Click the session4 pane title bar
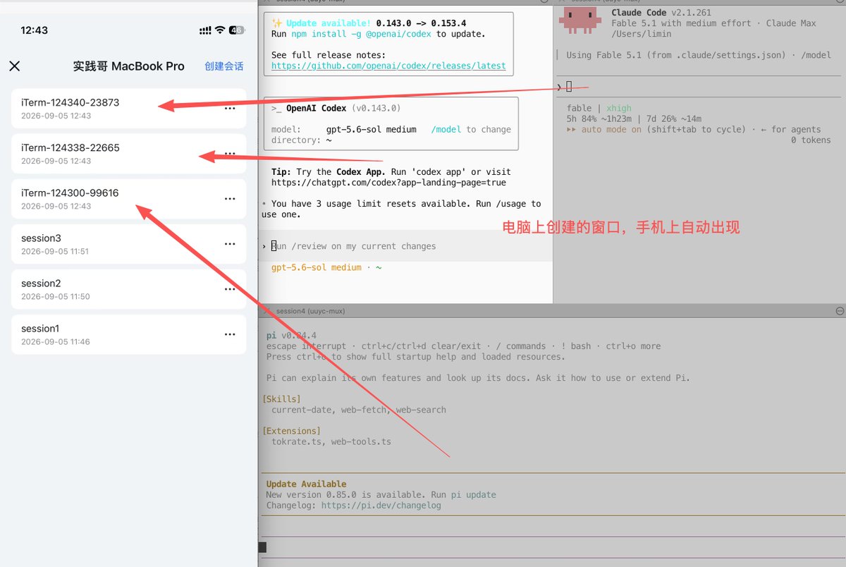Viewport: 846px width, 567px height. 551,310
